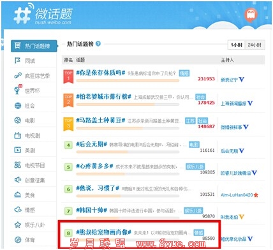Screen dimensions: 273x250
Task: Click the 体育 ball icon
Action: [x=18, y=240]
